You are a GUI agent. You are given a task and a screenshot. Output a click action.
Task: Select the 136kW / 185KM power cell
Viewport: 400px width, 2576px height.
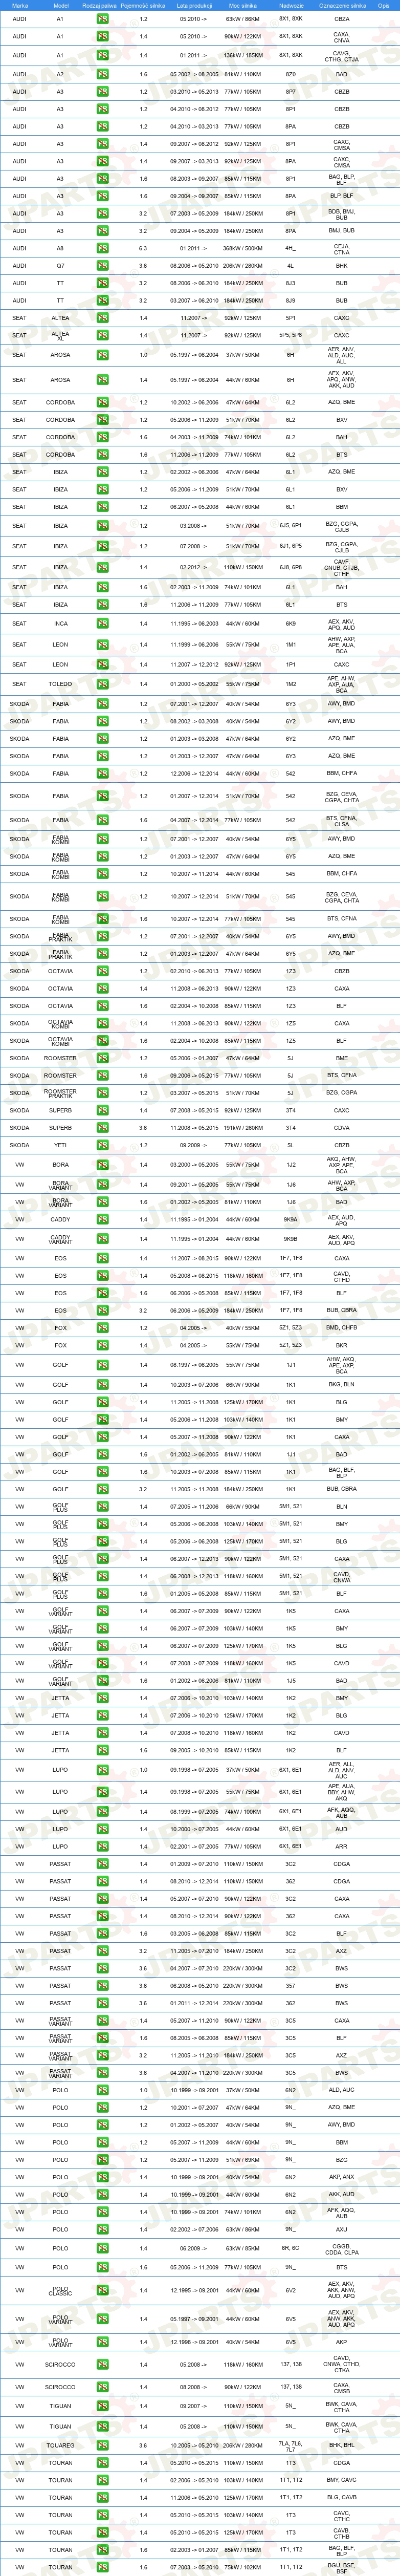coord(243,56)
